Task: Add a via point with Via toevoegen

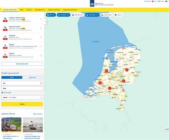Action: (6, 93)
